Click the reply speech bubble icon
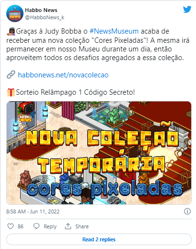 pos(36,226)
